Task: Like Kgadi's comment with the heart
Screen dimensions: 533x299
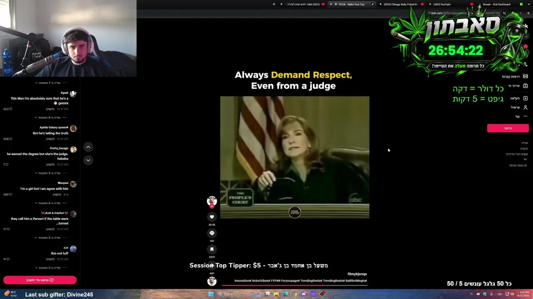Action: click(x=10, y=109)
